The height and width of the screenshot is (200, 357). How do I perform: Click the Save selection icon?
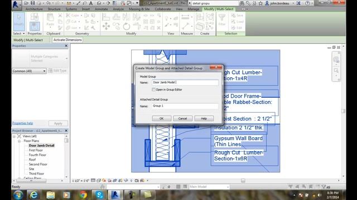237,16
